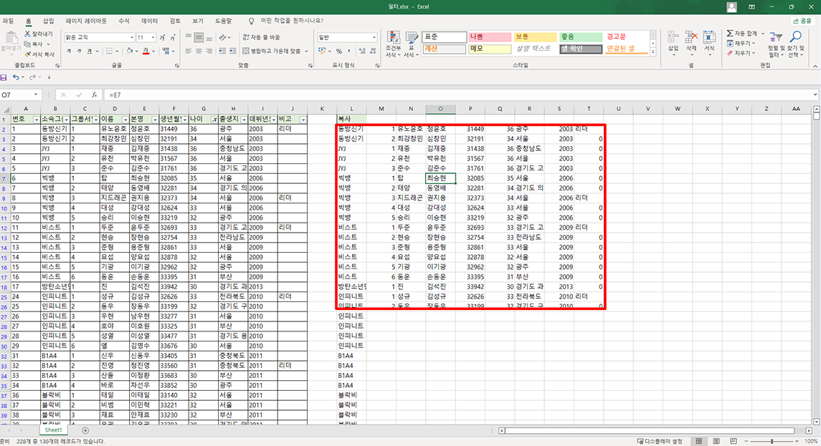Toggle center horizontal alignment

click(199, 51)
